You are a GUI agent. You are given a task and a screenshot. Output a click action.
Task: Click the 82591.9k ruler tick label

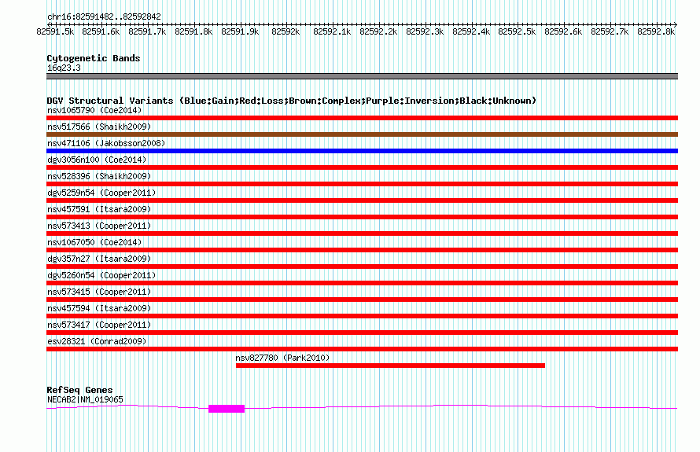[240, 31]
